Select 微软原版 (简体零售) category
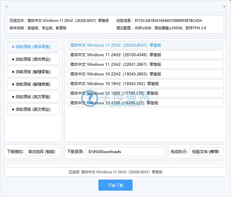The height and width of the screenshot is (197, 231). click(x=33, y=47)
